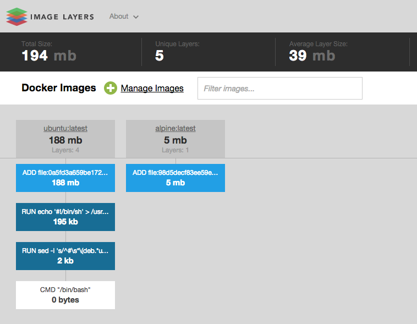Click the chevron next to About
417x324 pixels.
tap(136, 17)
